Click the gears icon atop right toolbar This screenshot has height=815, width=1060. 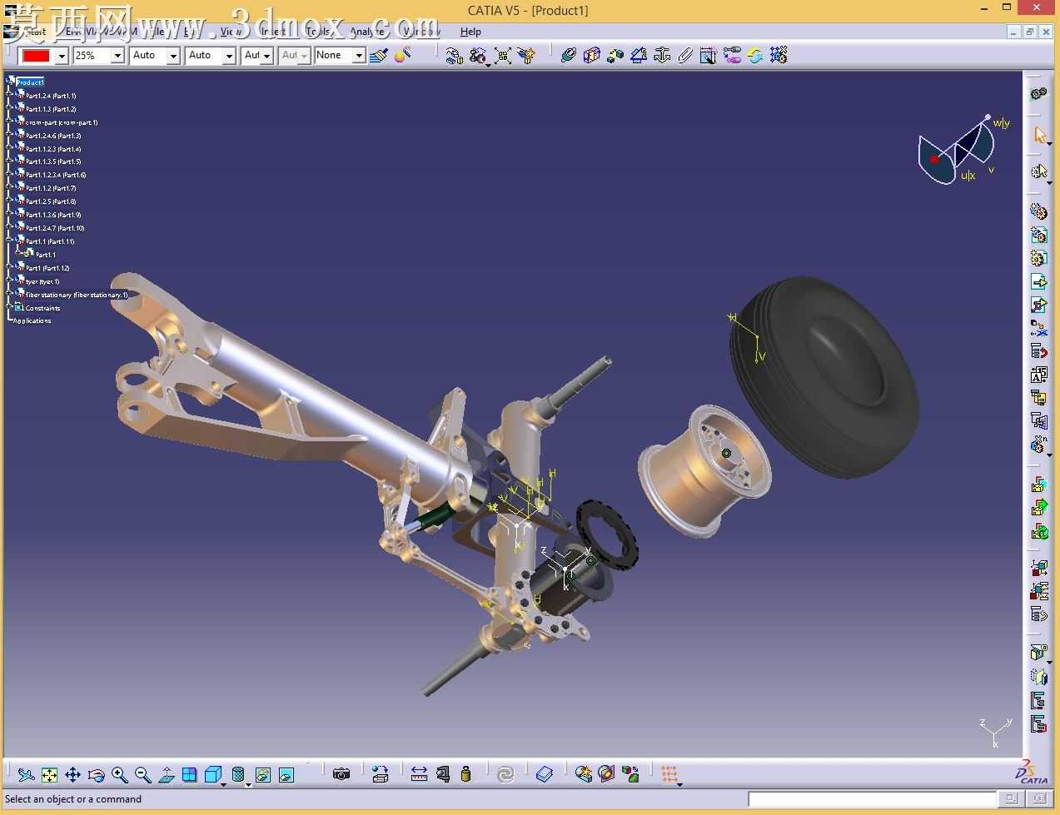tap(1039, 93)
